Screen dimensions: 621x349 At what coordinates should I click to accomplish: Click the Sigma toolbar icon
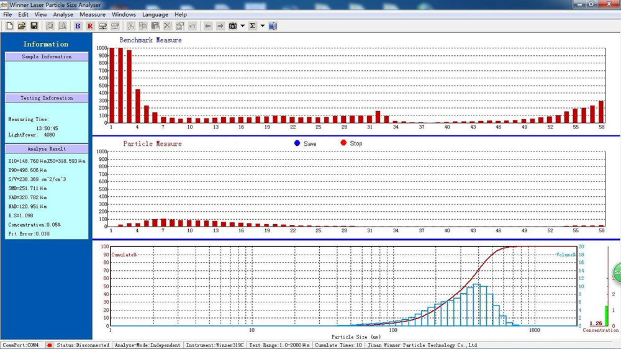(253, 26)
